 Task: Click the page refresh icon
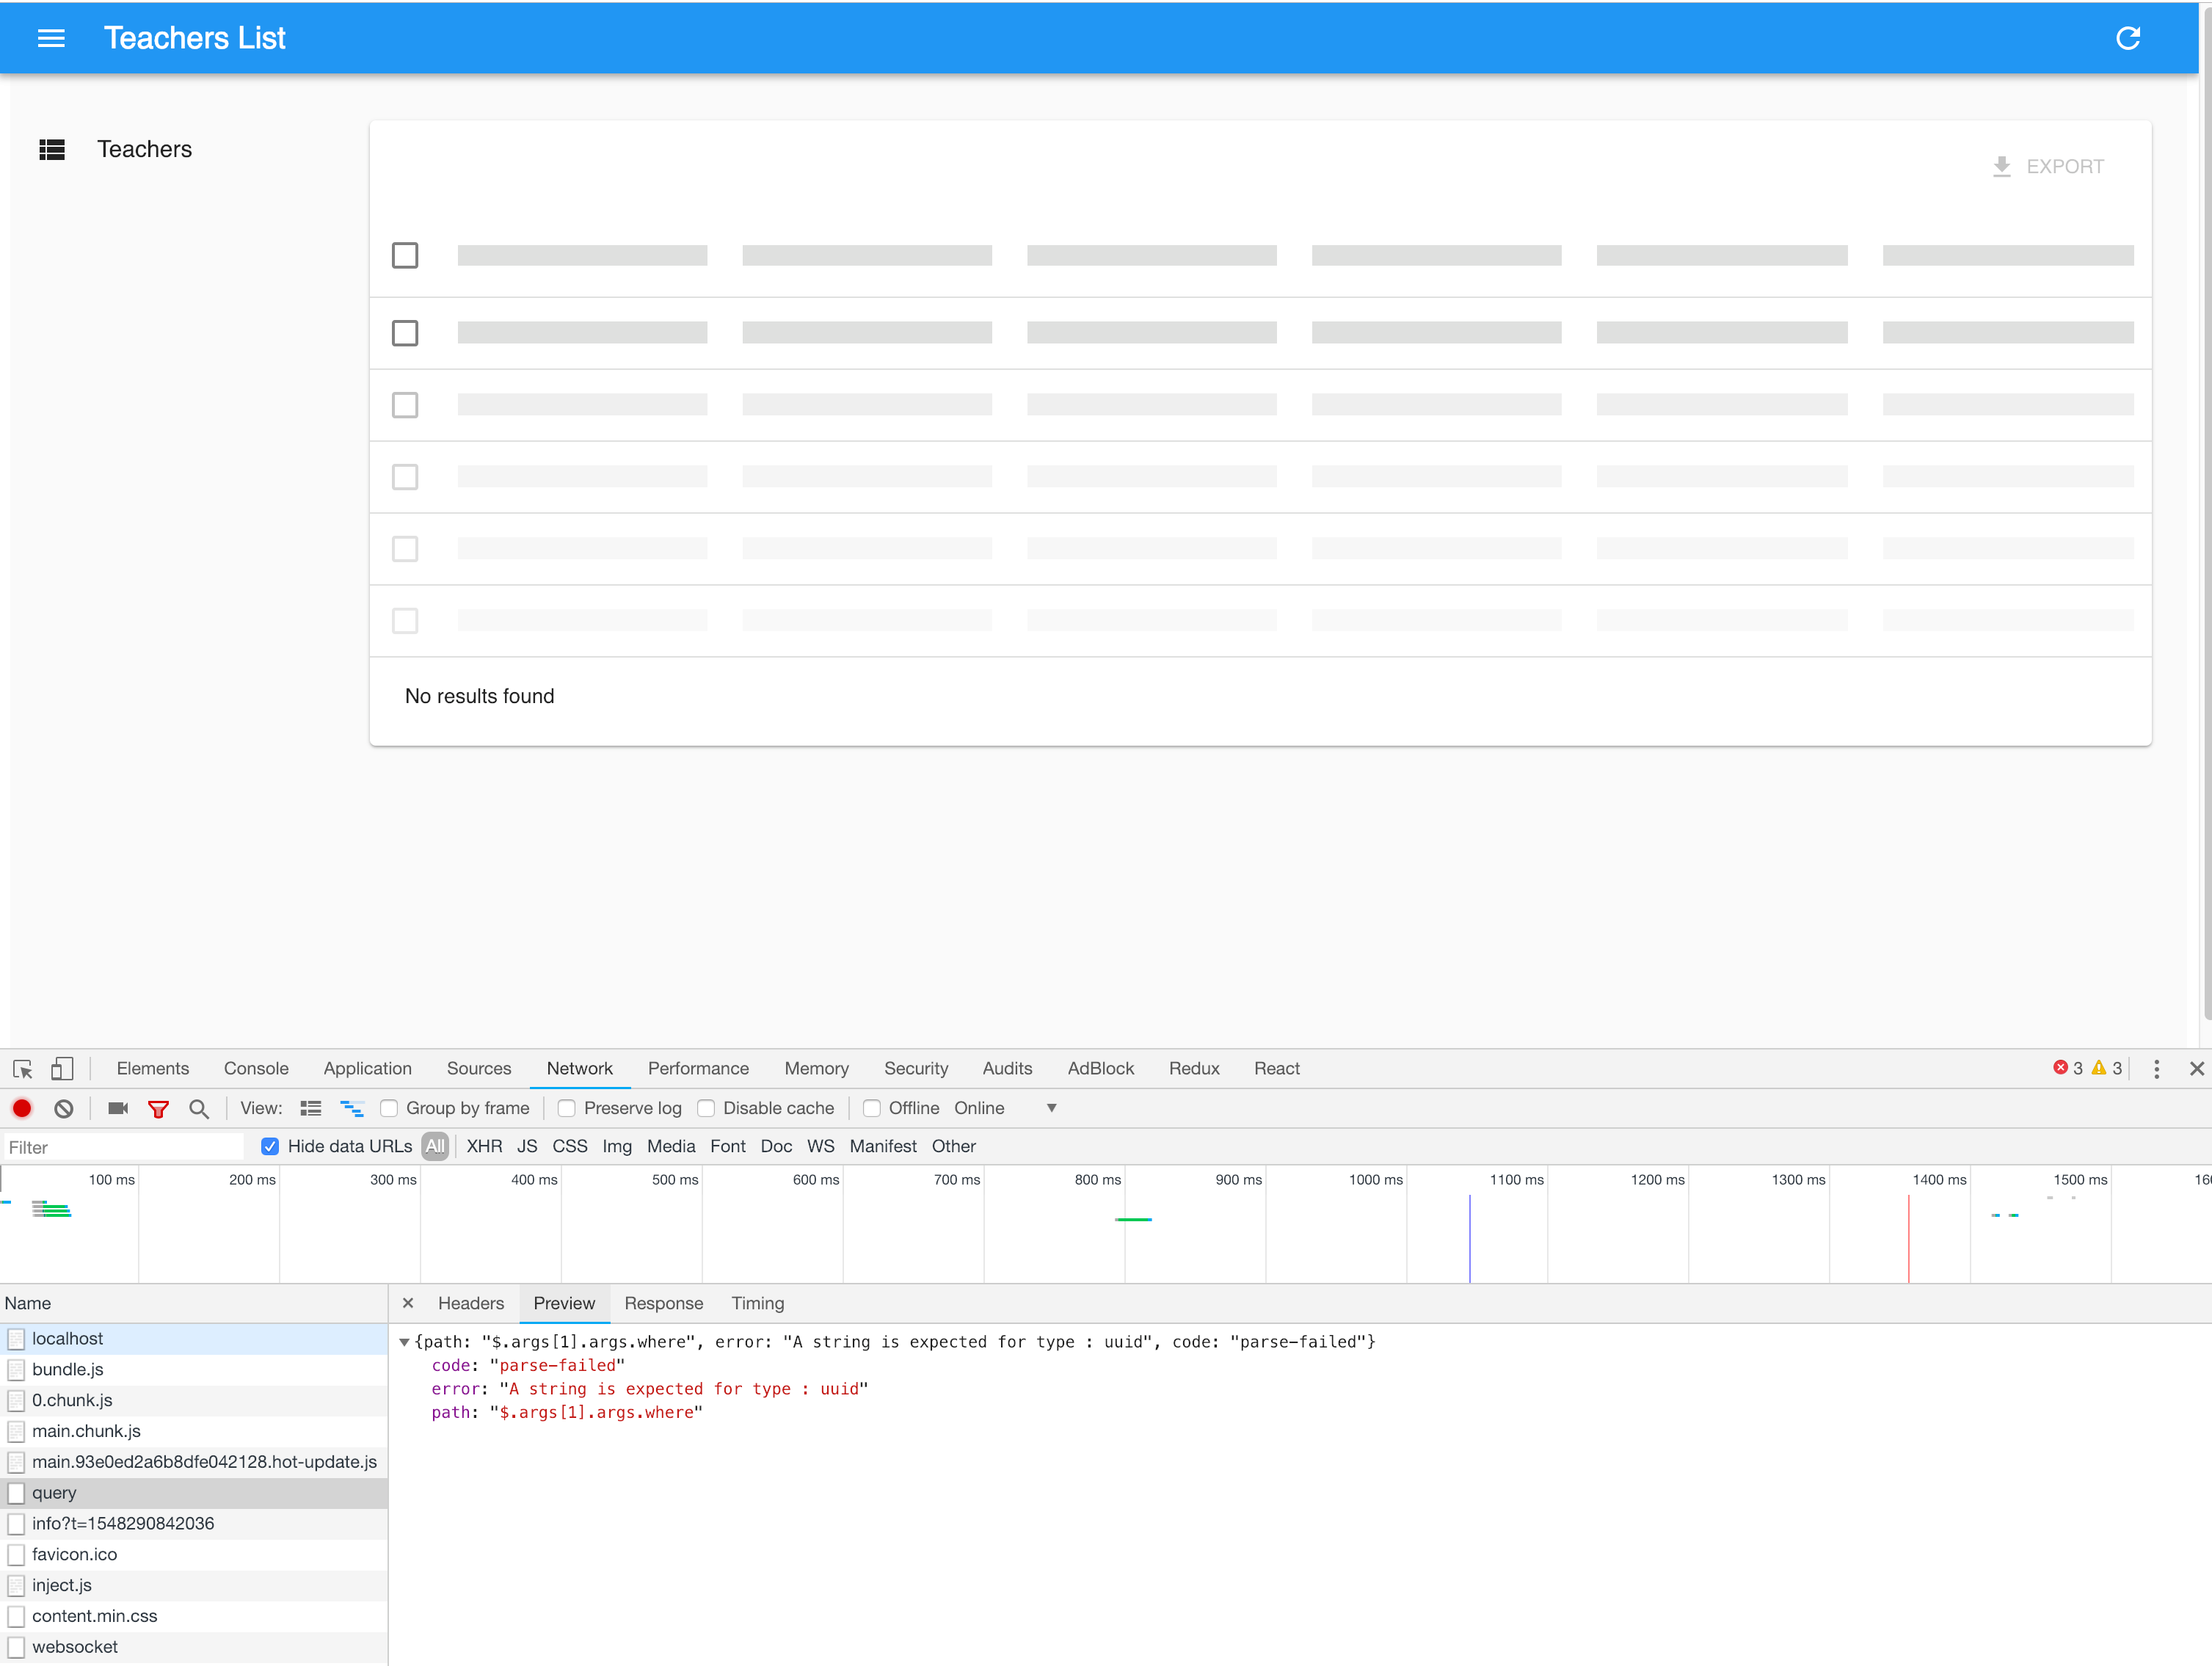(x=2128, y=38)
